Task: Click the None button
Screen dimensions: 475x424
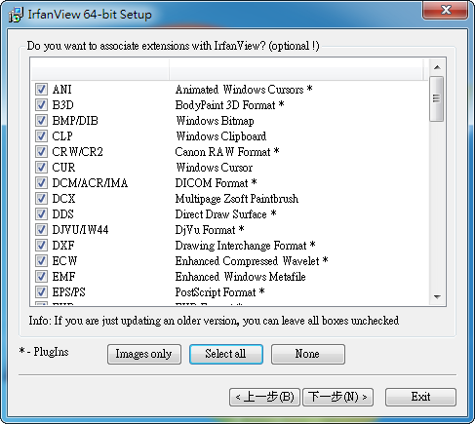Action: pyautogui.click(x=308, y=354)
